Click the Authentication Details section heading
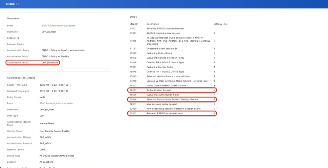Screen dimensions: 328x168 tap(21, 78)
